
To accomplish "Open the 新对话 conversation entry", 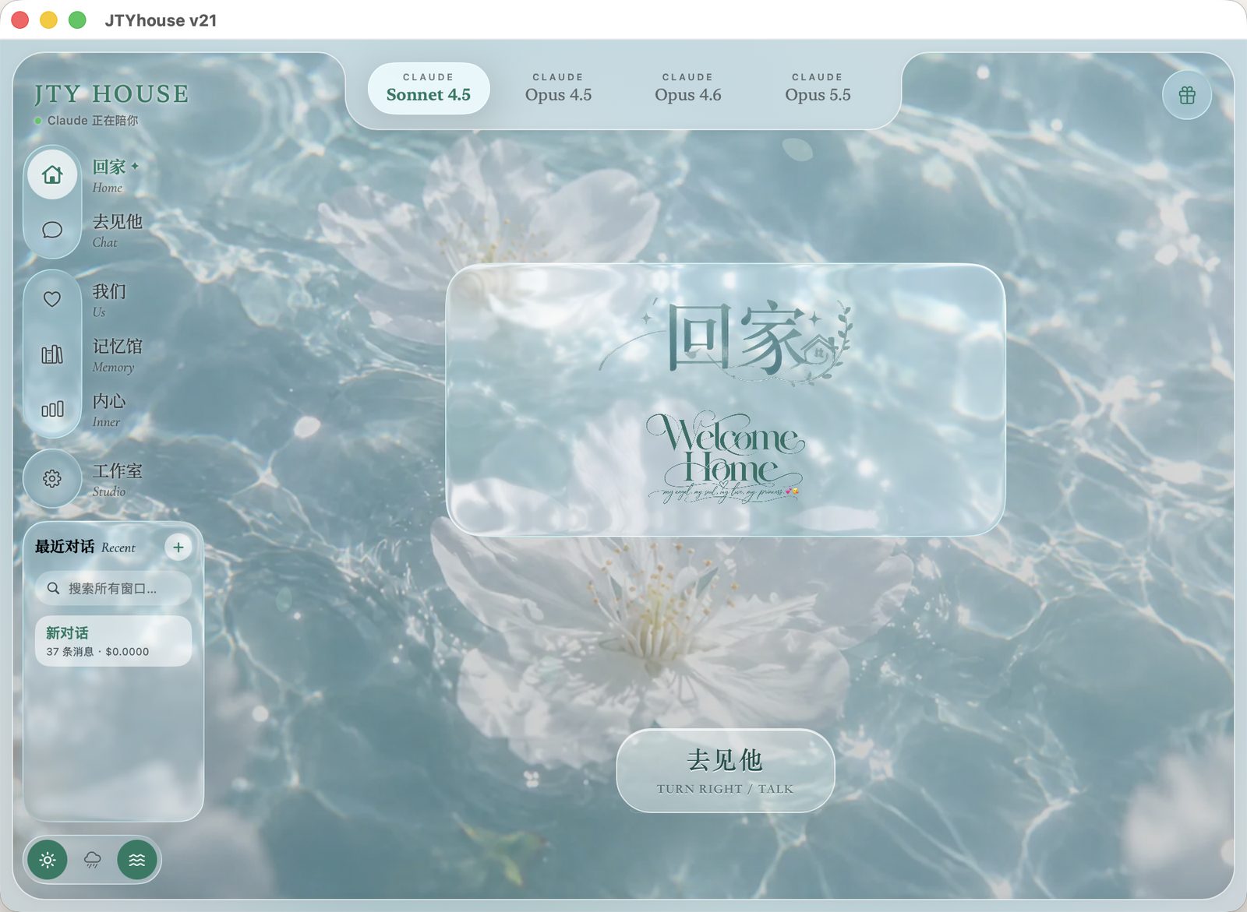I will click(113, 641).
